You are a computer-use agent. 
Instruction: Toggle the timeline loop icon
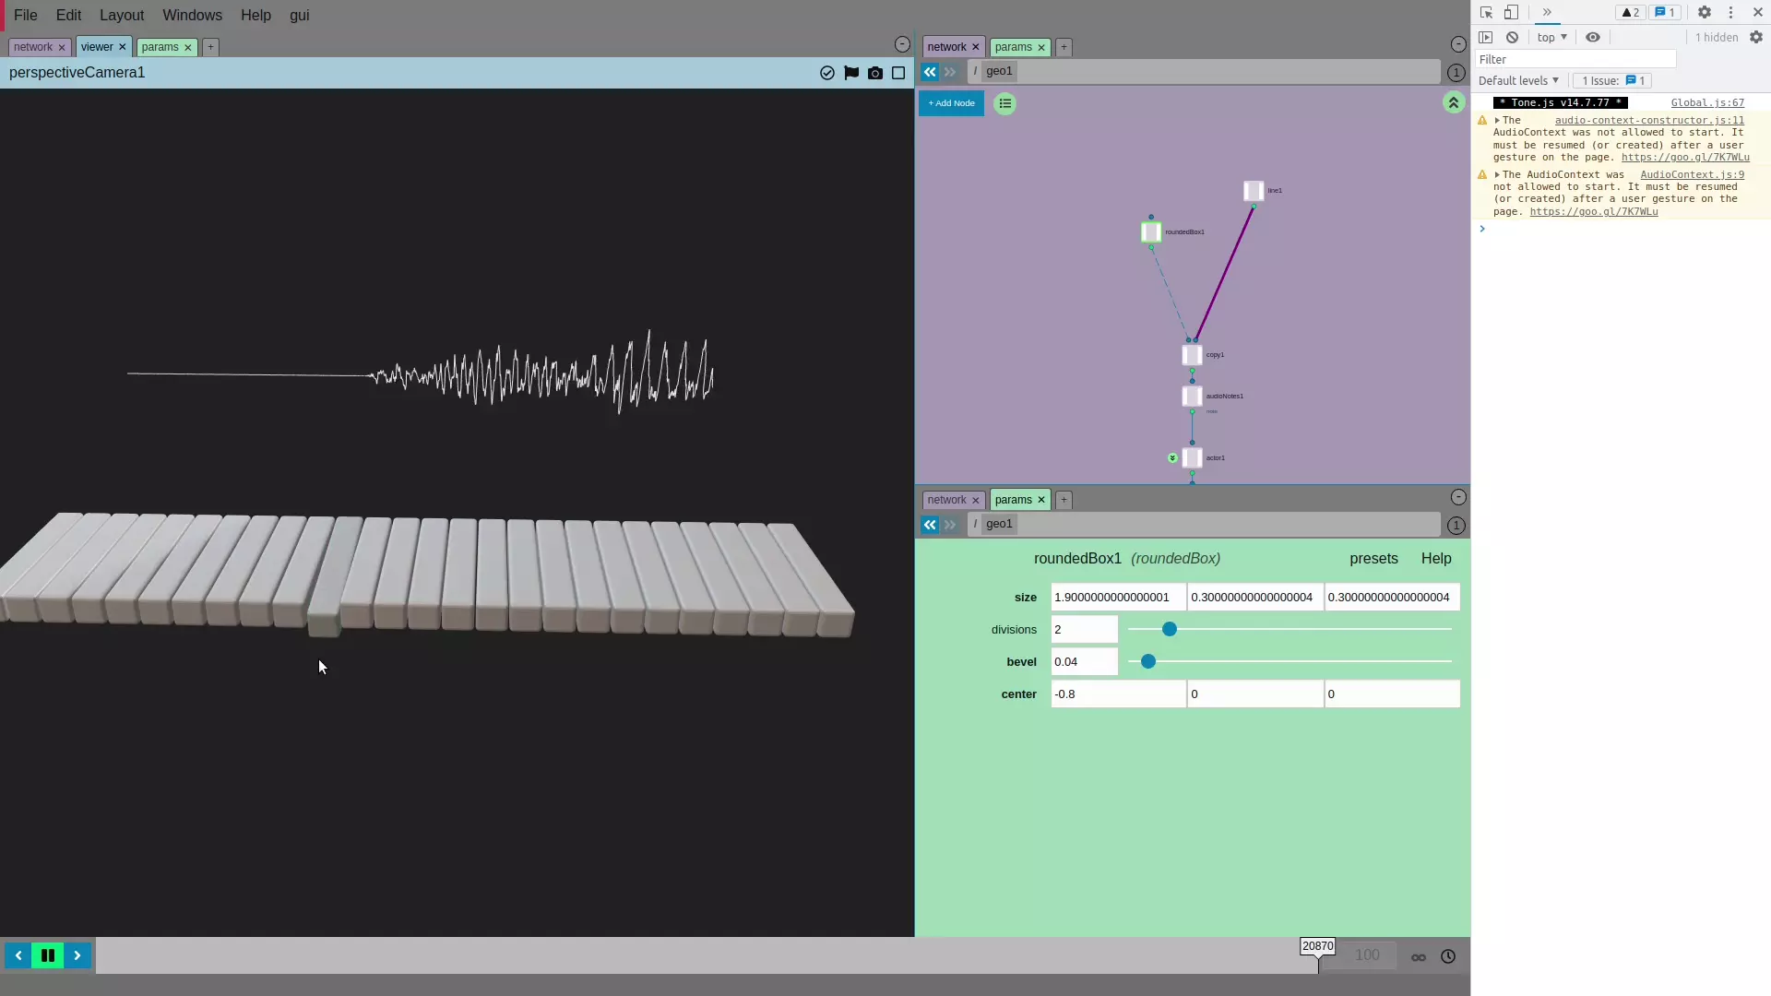pyautogui.click(x=1418, y=957)
